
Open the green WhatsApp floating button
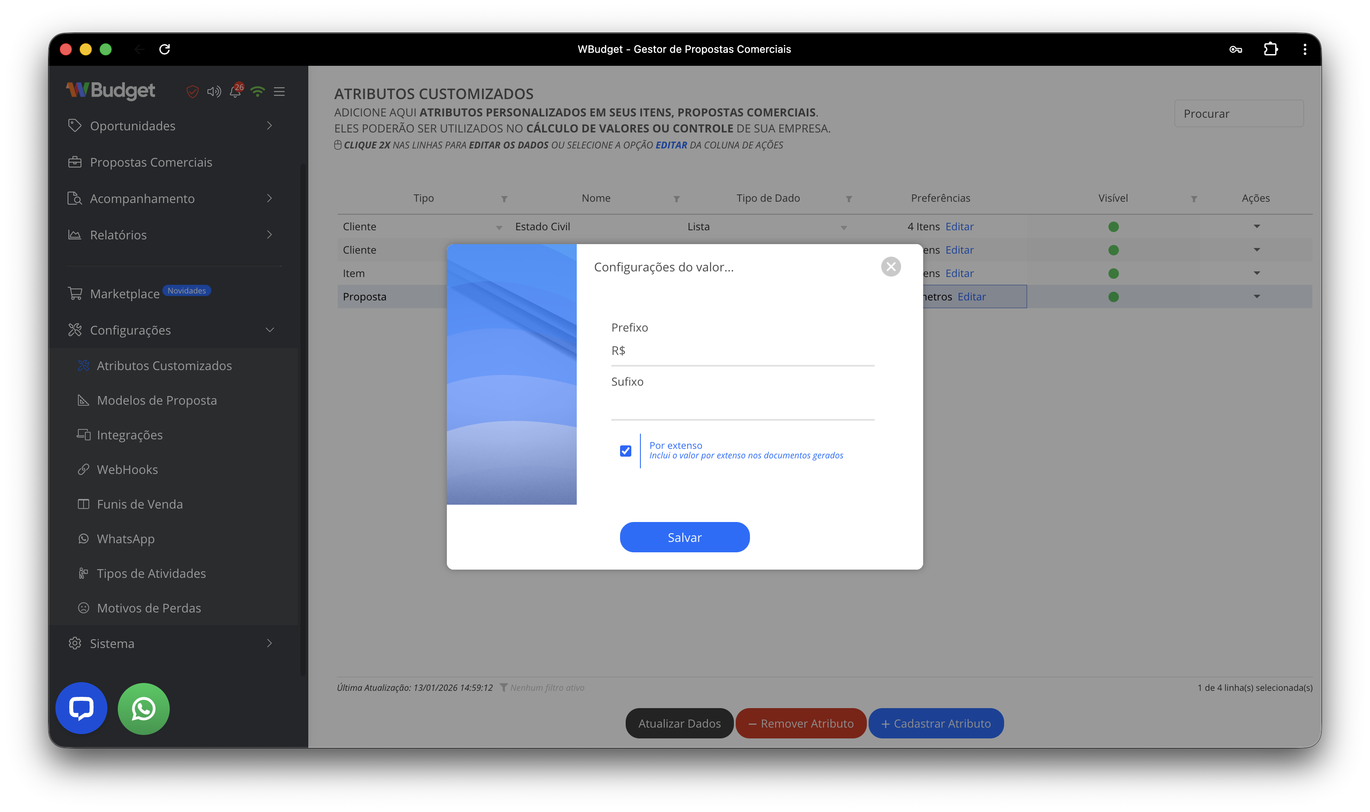coord(143,708)
